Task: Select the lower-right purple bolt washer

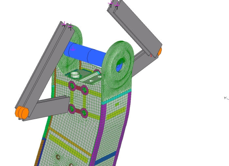Action: pos(84,113)
